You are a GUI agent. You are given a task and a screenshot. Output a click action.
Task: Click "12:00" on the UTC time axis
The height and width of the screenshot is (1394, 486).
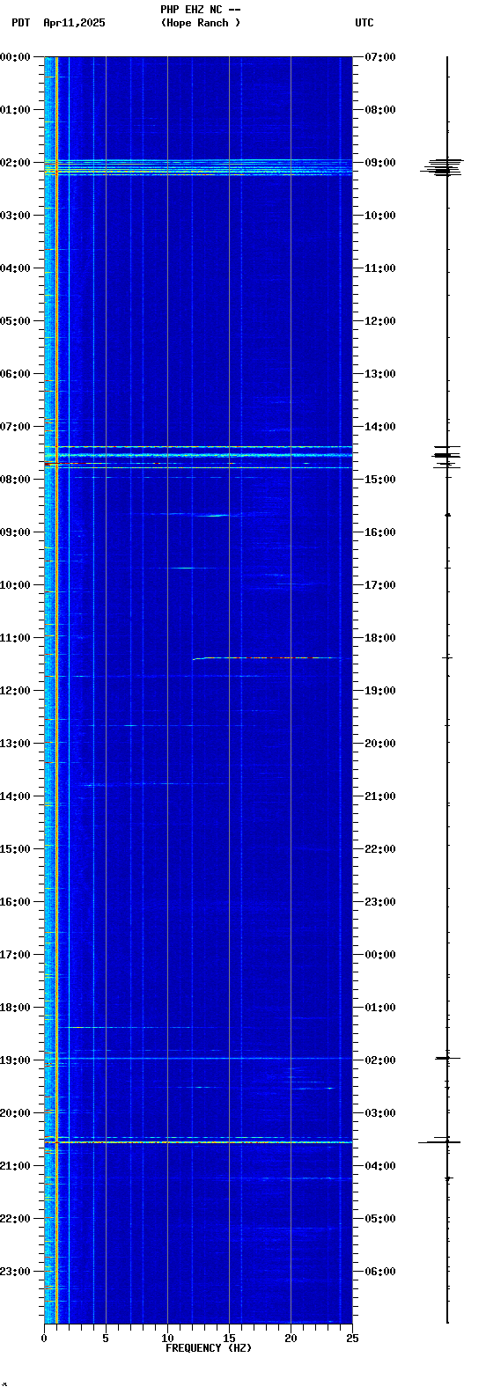point(380,321)
